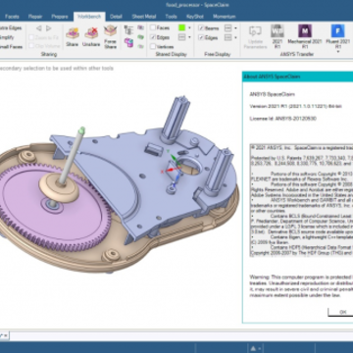Toggle the Clip Volume checkbox

[31, 46]
